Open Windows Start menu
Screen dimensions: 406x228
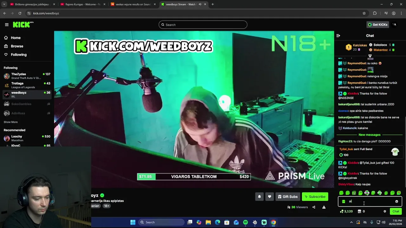tap(133, 222)
